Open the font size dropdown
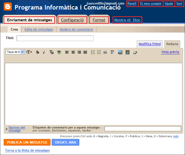This screenshot has height=155, width=185. tap(29, 52)
